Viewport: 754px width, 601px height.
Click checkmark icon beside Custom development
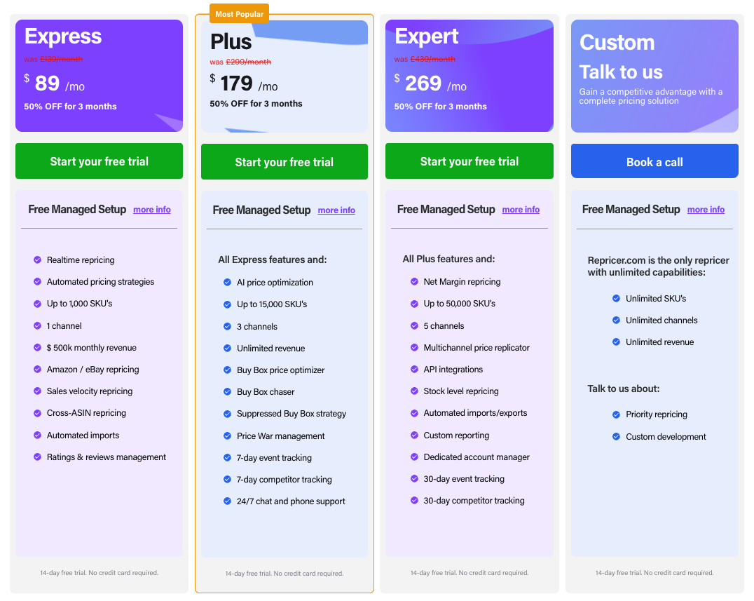[617, 437]
